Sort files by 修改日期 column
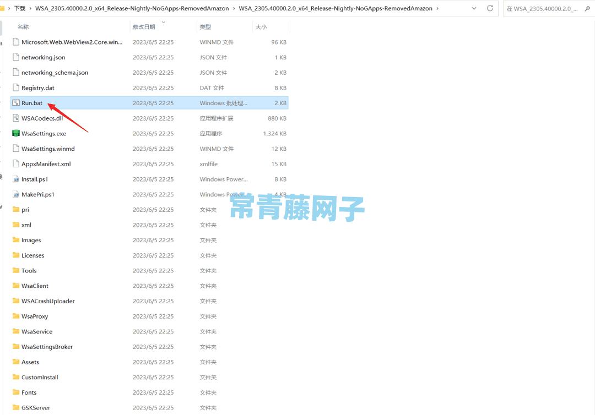595x415 pixels. pyautogui.click(x=144, y=27)
